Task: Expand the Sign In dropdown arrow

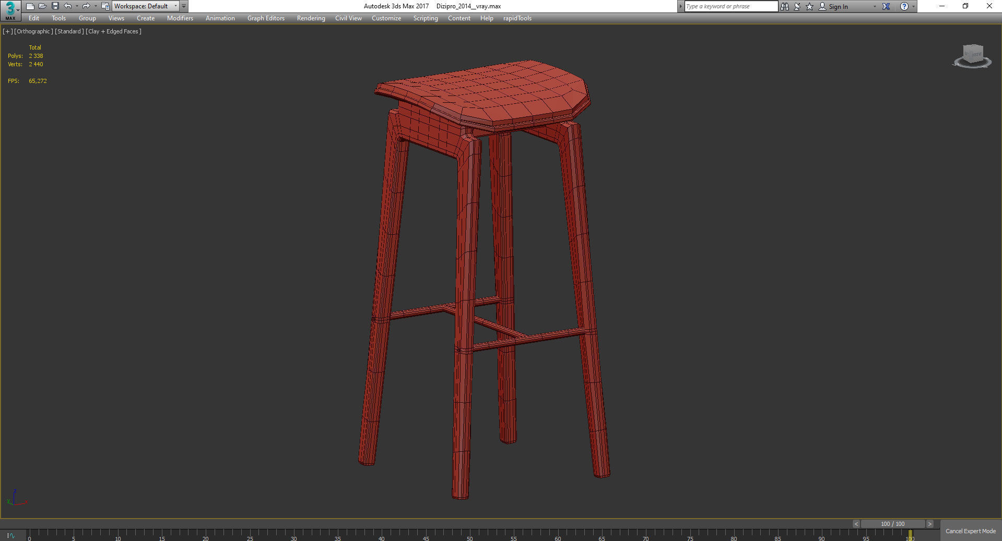Action: coord(875,6)
